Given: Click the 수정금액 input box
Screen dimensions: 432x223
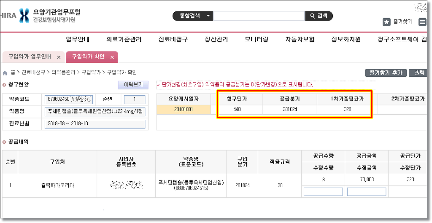Looking at the screenshot, I should coord(366,192).
